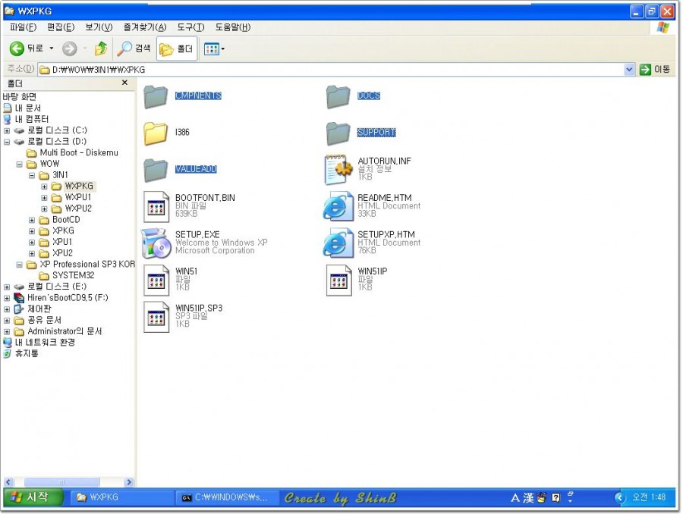This screenshot has width=683, height=514.
Task: Select Multi Boot - Diskemu folder in tree
Action: [x=79, y=152]
